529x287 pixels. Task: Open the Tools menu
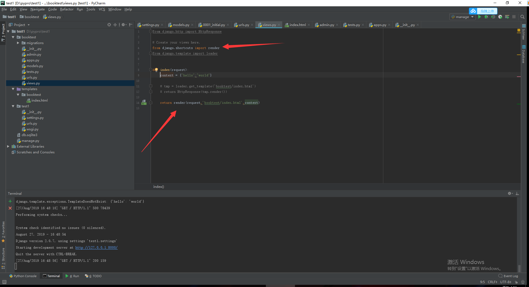tap(91, 9)
